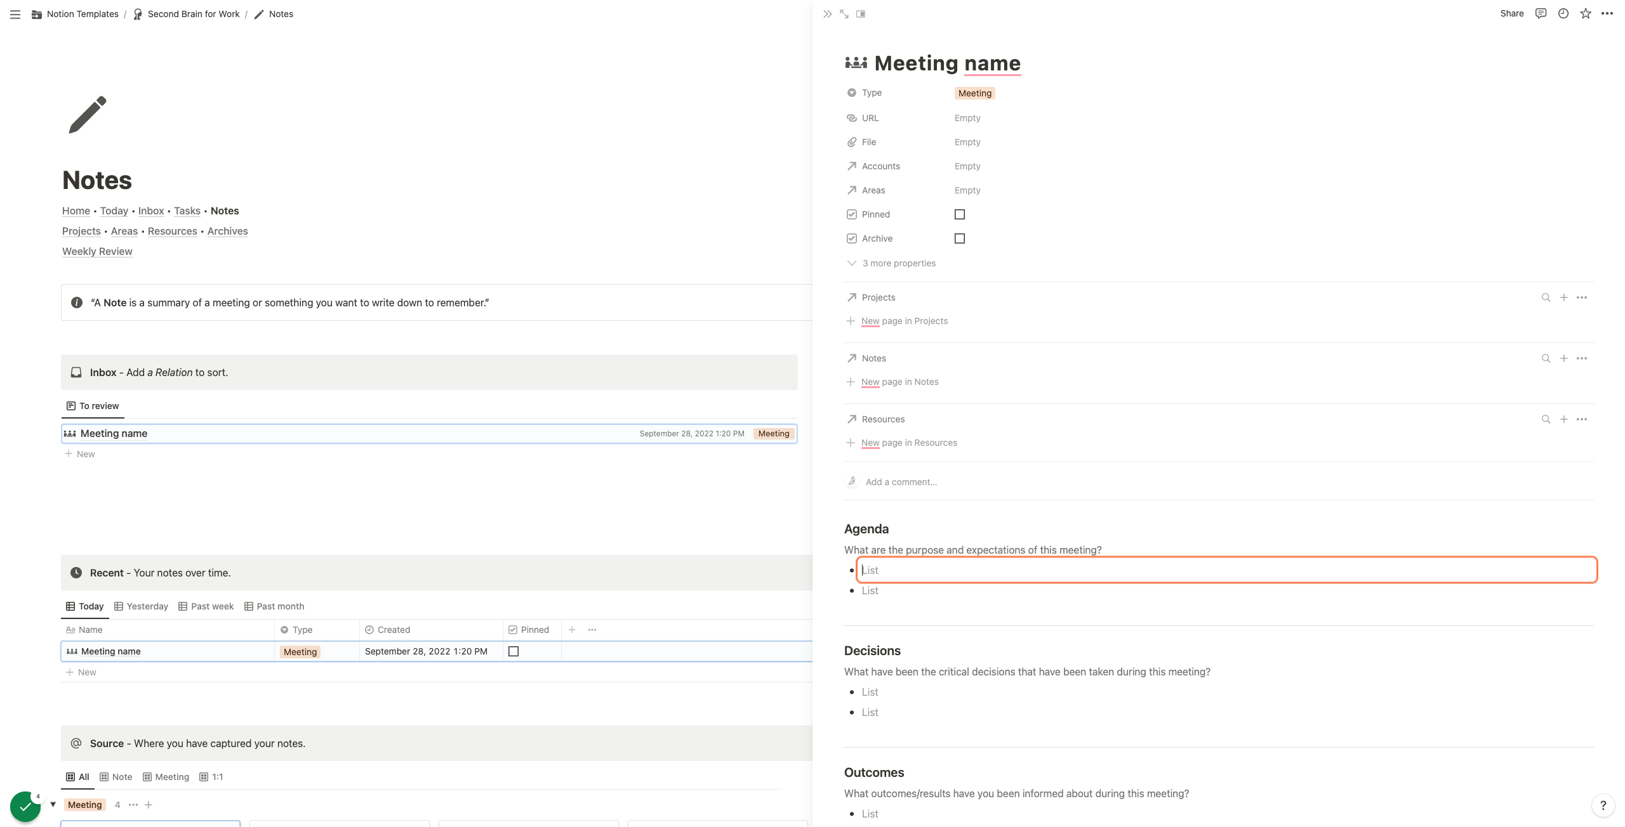
Task: Open three-dot options of Resources section
Action: click(x=1582, y=419)
